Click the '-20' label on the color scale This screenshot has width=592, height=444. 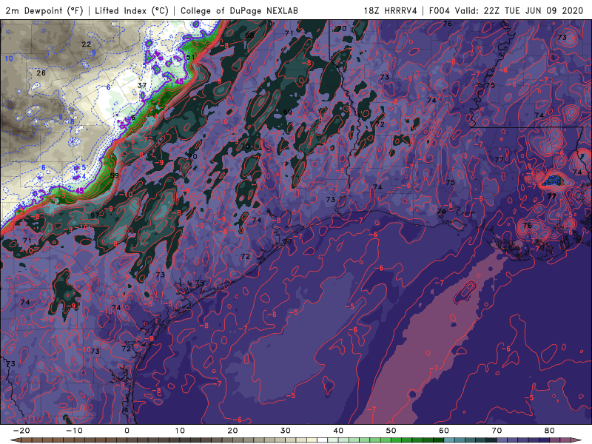point(21,431)
